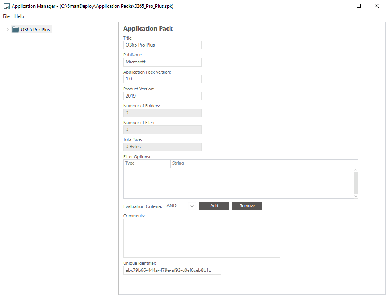Click the Application Pack Version label
The image size is (386, 295).
(x=147, y=72)
